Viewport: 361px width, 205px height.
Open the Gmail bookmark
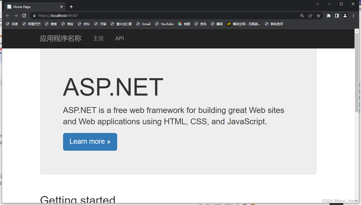(x=143, y=24)
